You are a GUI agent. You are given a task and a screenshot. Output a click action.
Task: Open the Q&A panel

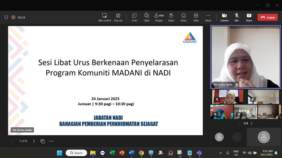click(147, 18)
